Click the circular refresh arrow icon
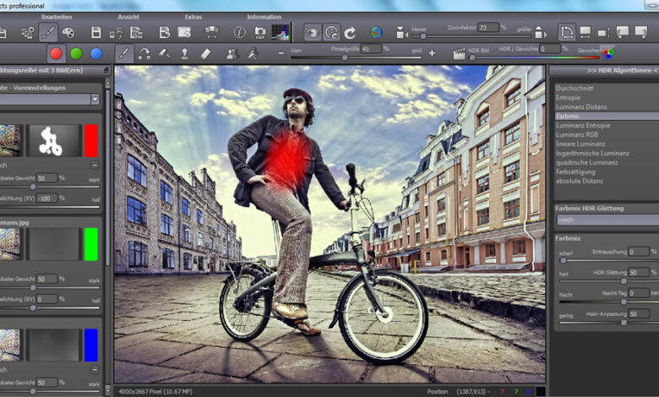Viewport: 659px width, 397px height. tap(351, 33)
